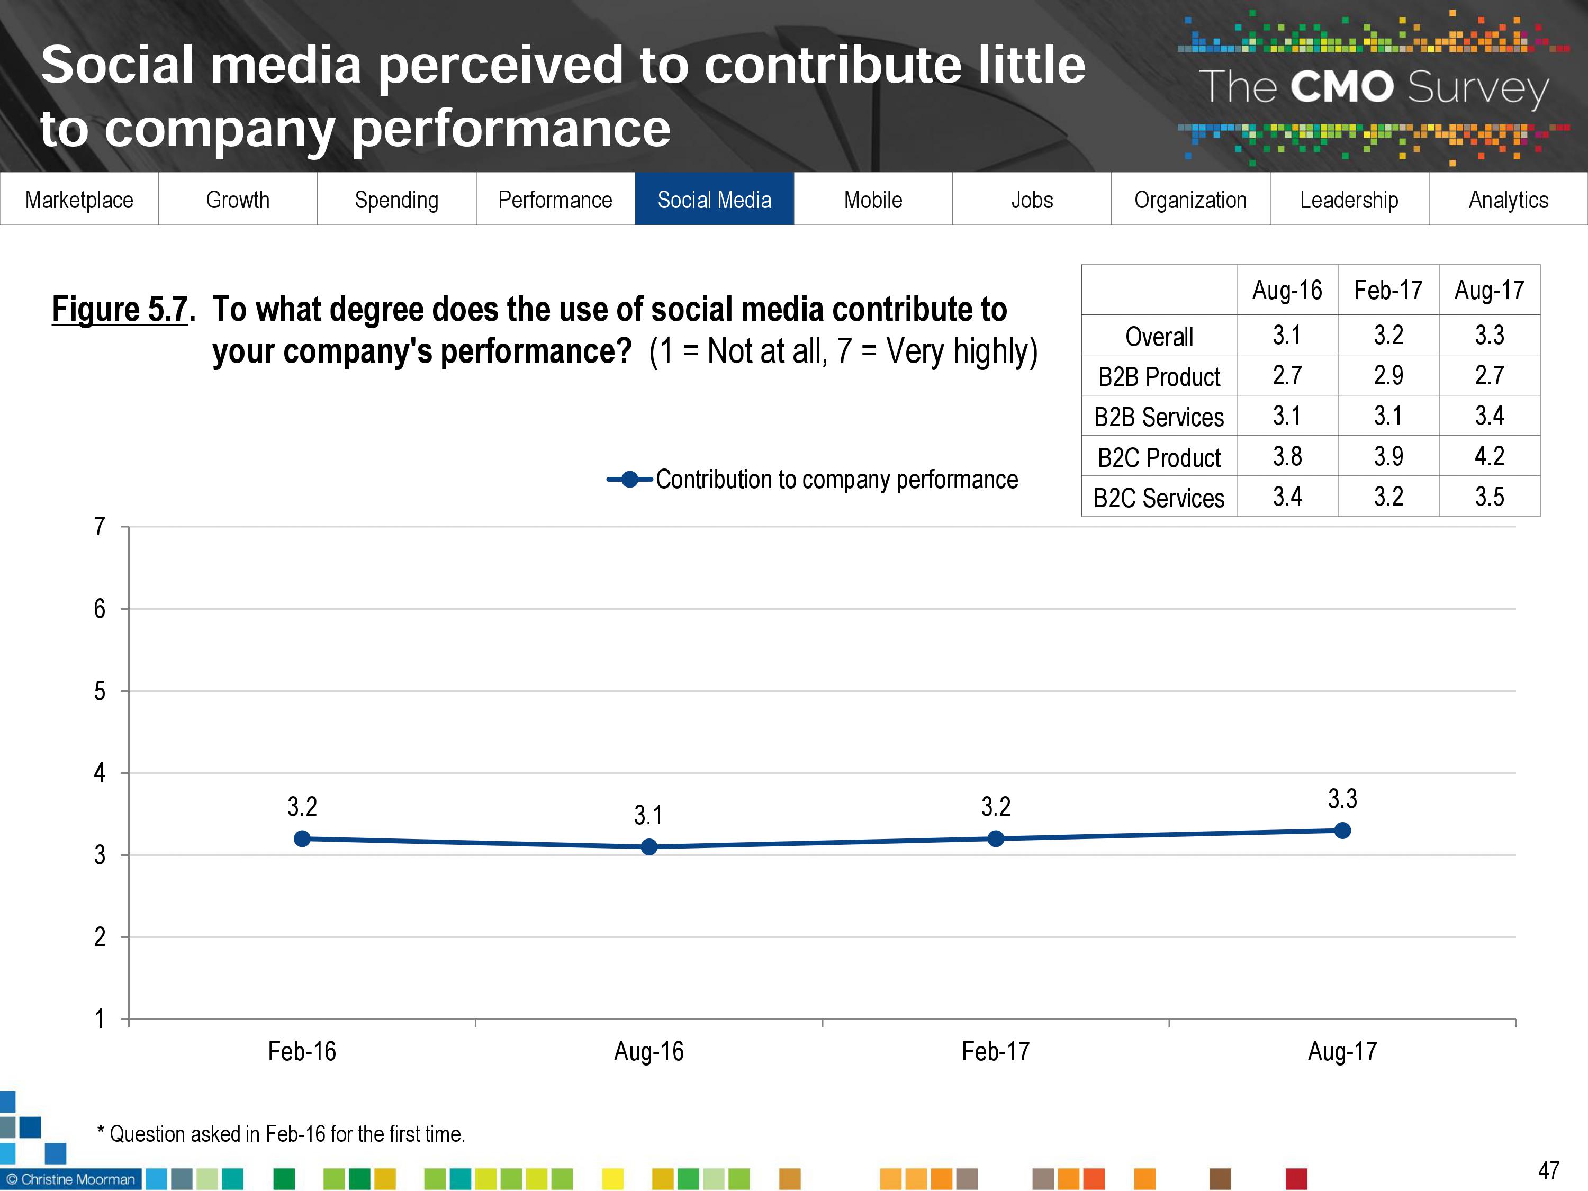
Task: Click the highlighted Social Media tab
Action: [x=714, y=200]
